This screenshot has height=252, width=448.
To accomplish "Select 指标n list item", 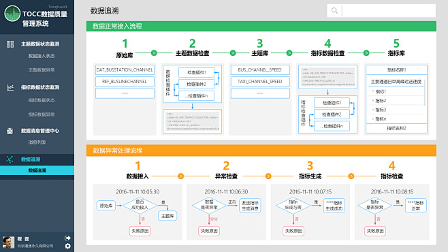I will click(x=381, y=119).
